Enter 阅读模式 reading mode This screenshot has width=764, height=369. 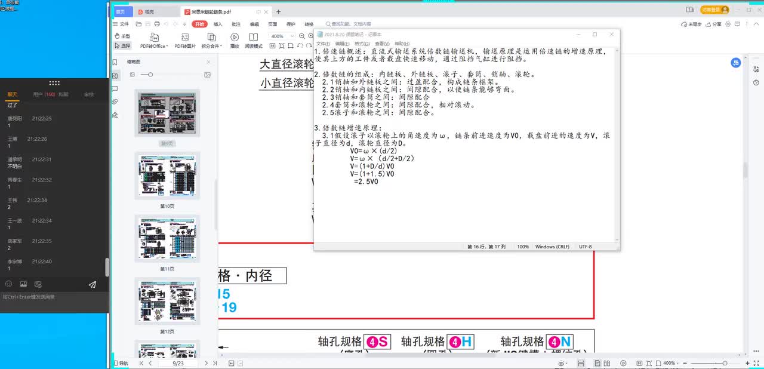(254, 41)
